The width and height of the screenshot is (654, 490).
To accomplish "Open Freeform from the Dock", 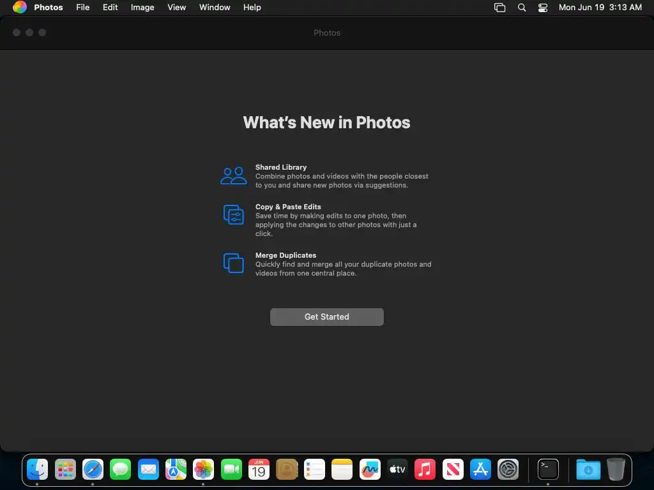I will point(370,469).
